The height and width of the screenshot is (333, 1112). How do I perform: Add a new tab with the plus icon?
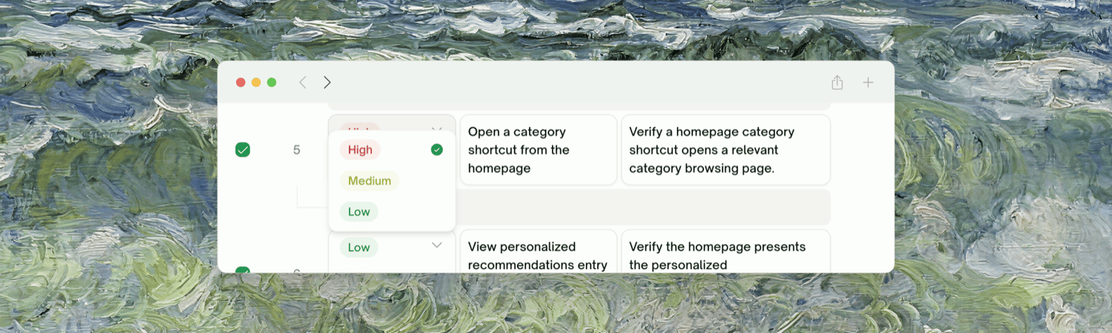pos(868,83)
